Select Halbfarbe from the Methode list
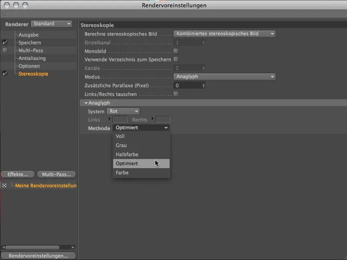This screenshot has height=260, width=347. [127, 154]
